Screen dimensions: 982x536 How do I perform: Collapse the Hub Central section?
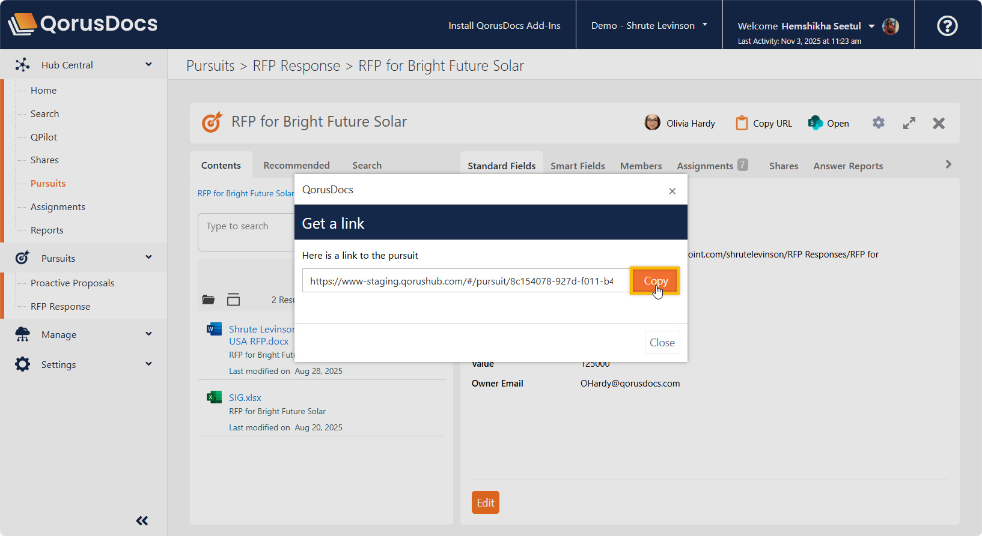point(148,65)
